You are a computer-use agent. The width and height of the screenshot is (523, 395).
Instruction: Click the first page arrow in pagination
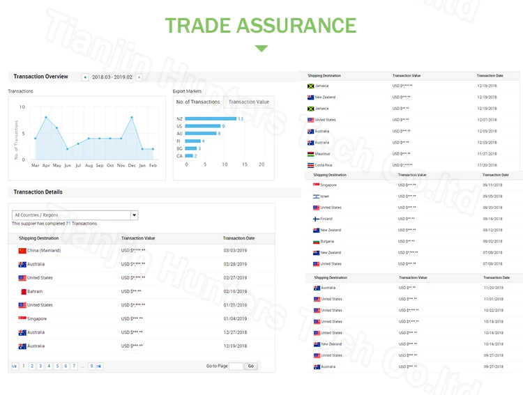tap(15, 366)
